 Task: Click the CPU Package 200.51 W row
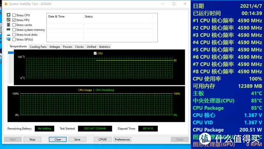(x=227, y=130)
